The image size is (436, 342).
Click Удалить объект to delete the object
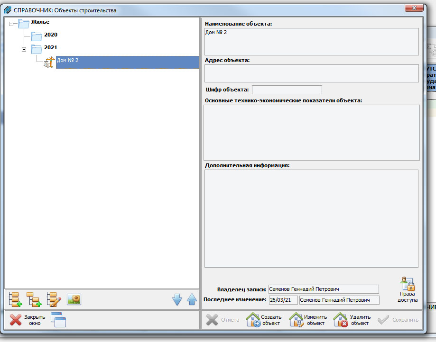point(352,320)
